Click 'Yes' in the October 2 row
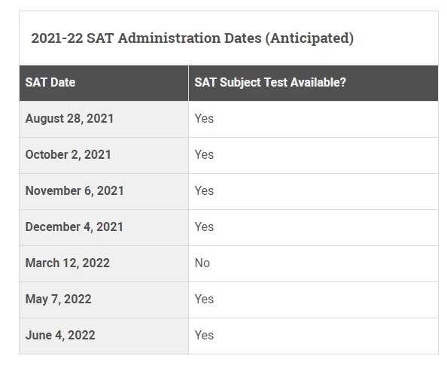Viewport: 447px width, 365px height. click(x=204, y=154)
